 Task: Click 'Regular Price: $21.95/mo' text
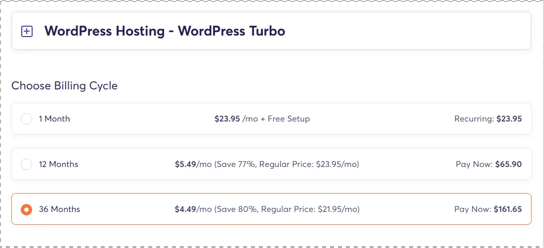[x=309, y=209]
